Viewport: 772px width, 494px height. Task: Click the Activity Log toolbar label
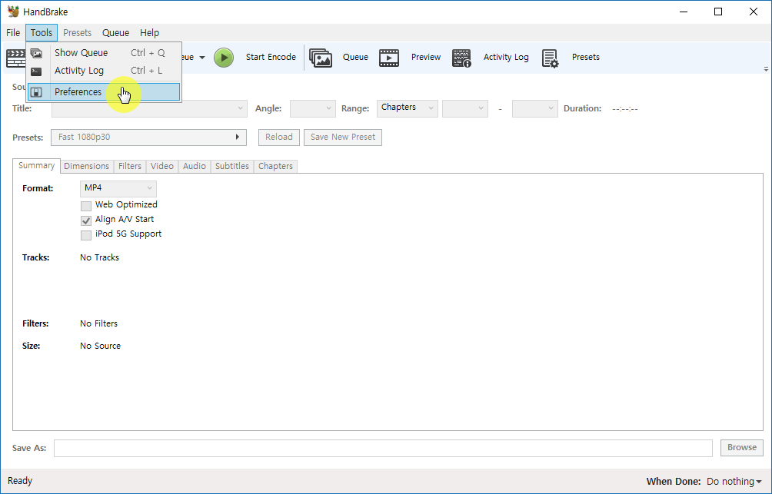tap(506, 57)
